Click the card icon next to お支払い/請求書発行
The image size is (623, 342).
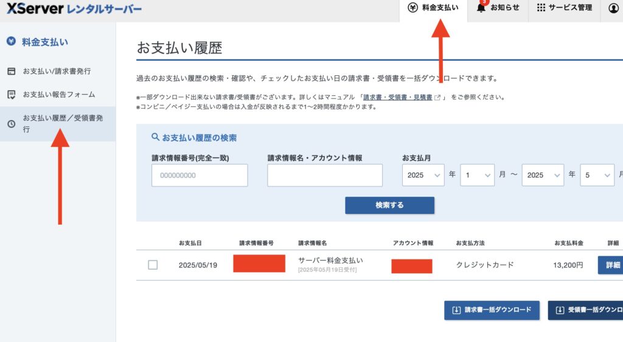pos(12,72)
